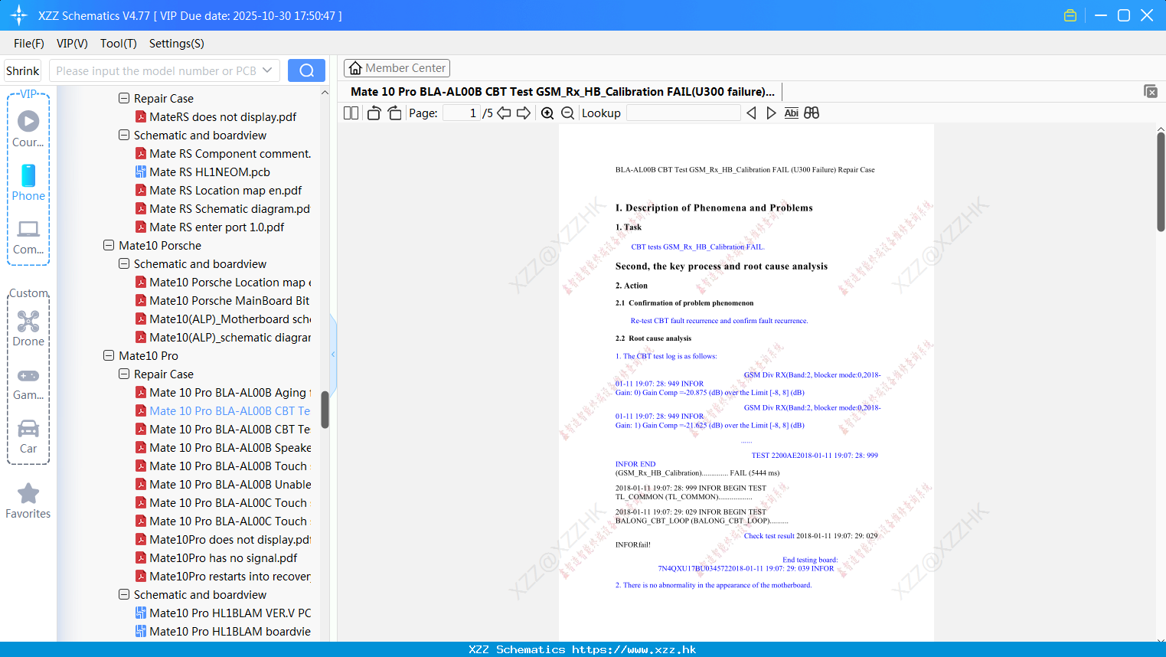The height and width of the screenshot is (657, 1166).
Task: Open Mate10 Pro HL1BLAM boardview file
Action: [223, 632]
